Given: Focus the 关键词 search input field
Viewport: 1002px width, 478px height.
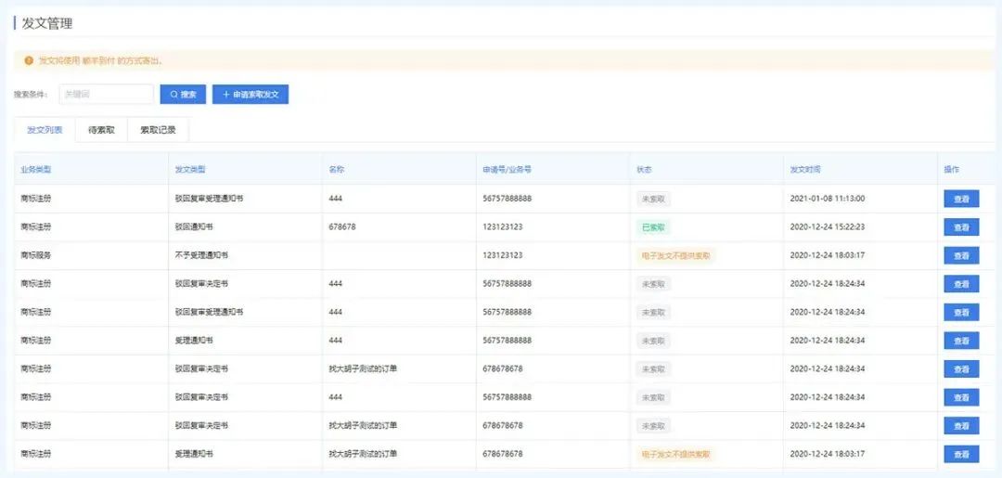Looking at the screenshot, I should [x=106, y=95].
